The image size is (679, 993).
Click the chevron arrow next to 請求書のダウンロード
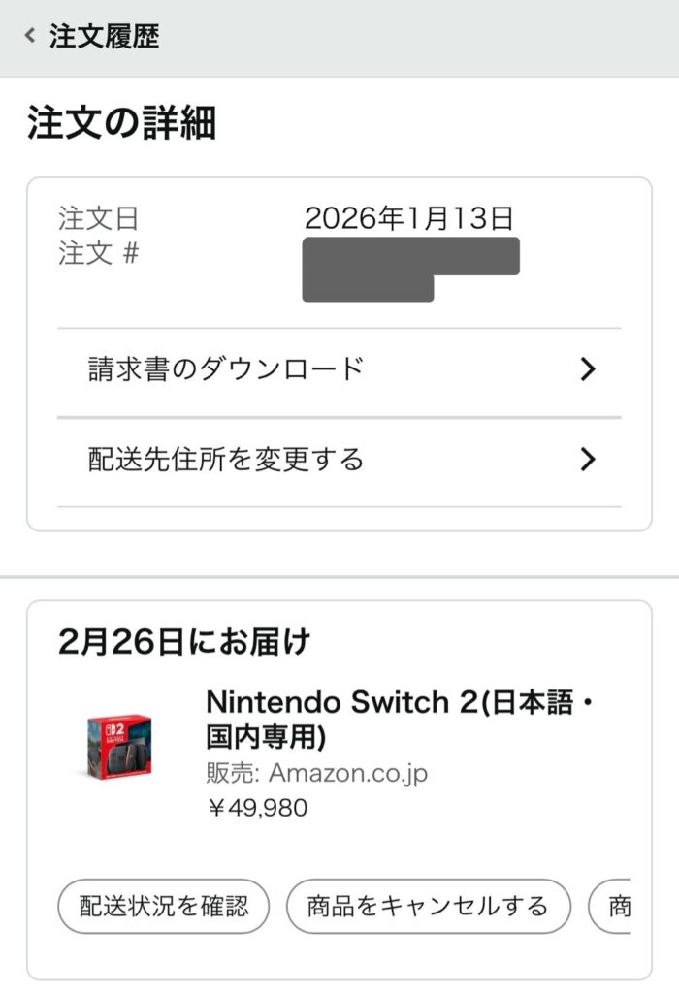click(587, 369)
